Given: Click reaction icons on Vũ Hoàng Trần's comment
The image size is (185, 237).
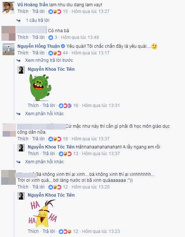Looking at the screenshot, I should (55, 11).
